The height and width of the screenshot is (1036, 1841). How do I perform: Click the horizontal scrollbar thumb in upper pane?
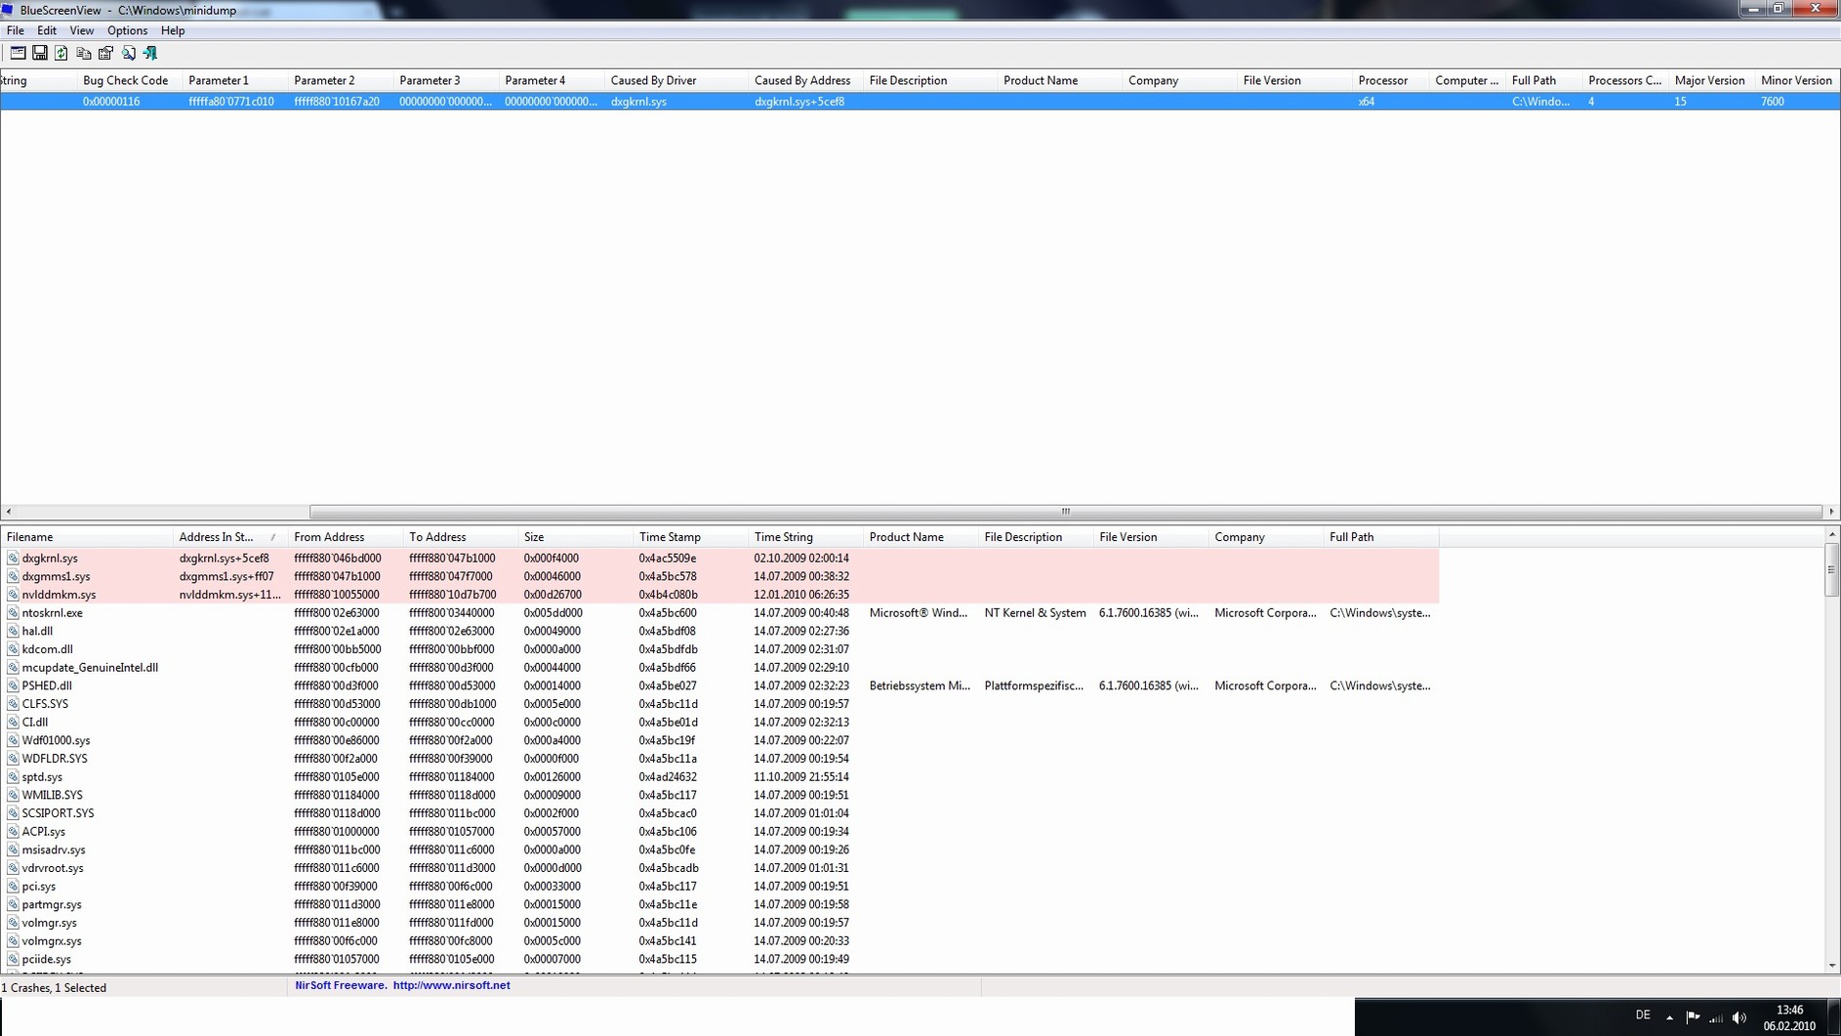(1065, 512)
